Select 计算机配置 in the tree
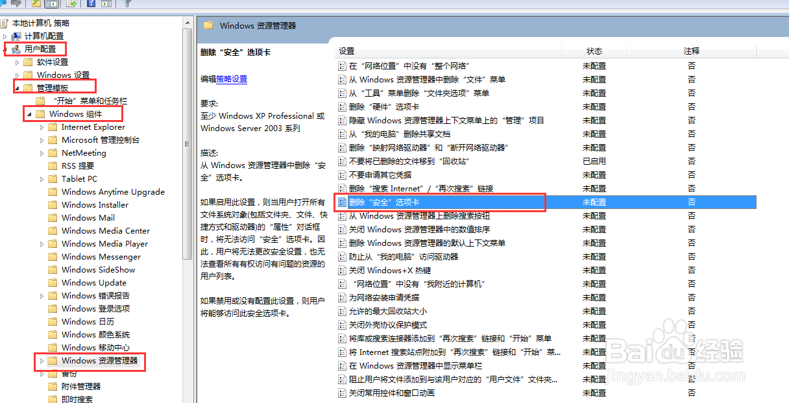Image resolution: width=789 pixels, height=403 pixels. point(45,36)
